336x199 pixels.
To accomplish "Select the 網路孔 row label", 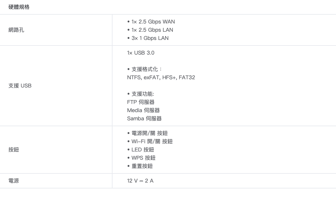I will [16, 30].
